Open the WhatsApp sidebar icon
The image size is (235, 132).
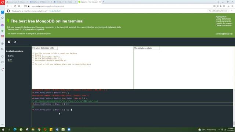[3, 31]
